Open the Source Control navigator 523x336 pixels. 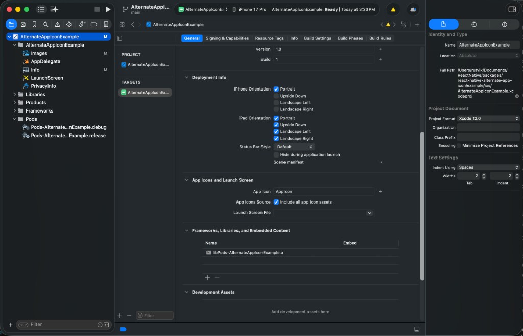[23, 24]
